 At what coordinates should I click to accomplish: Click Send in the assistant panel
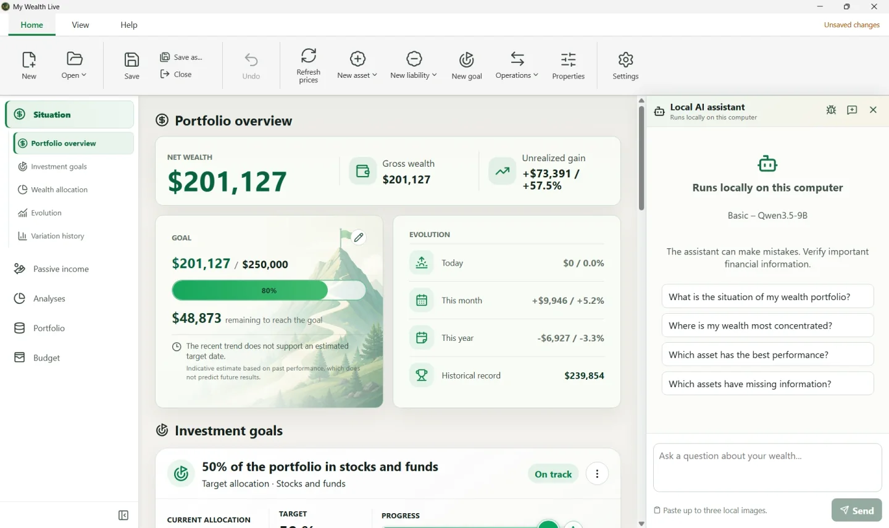click(857, 510)
